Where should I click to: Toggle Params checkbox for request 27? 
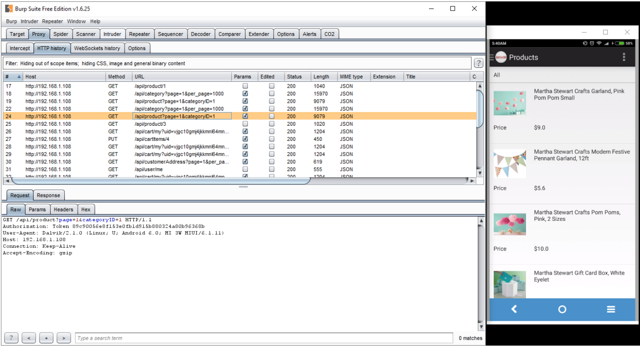tap(245, 139)
